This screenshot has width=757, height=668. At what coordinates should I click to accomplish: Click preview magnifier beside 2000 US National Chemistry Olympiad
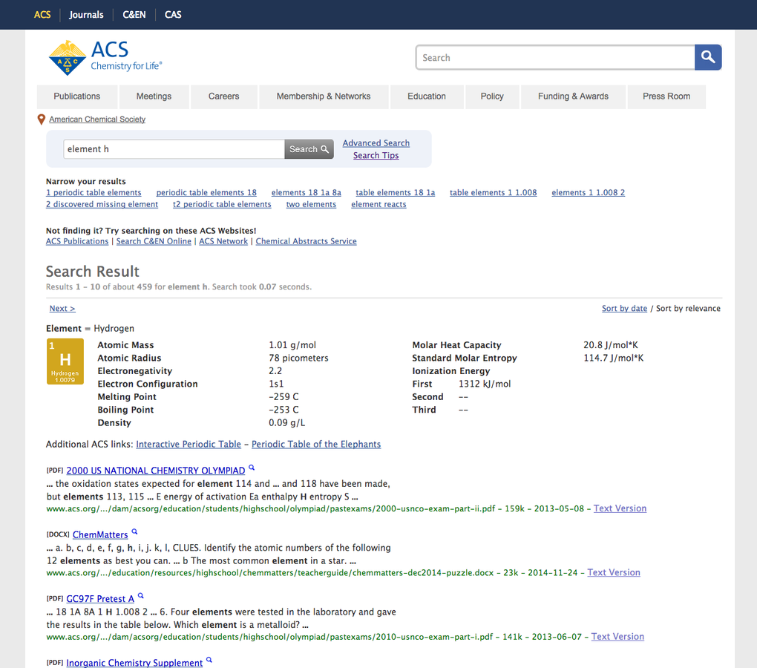point(252,468)
